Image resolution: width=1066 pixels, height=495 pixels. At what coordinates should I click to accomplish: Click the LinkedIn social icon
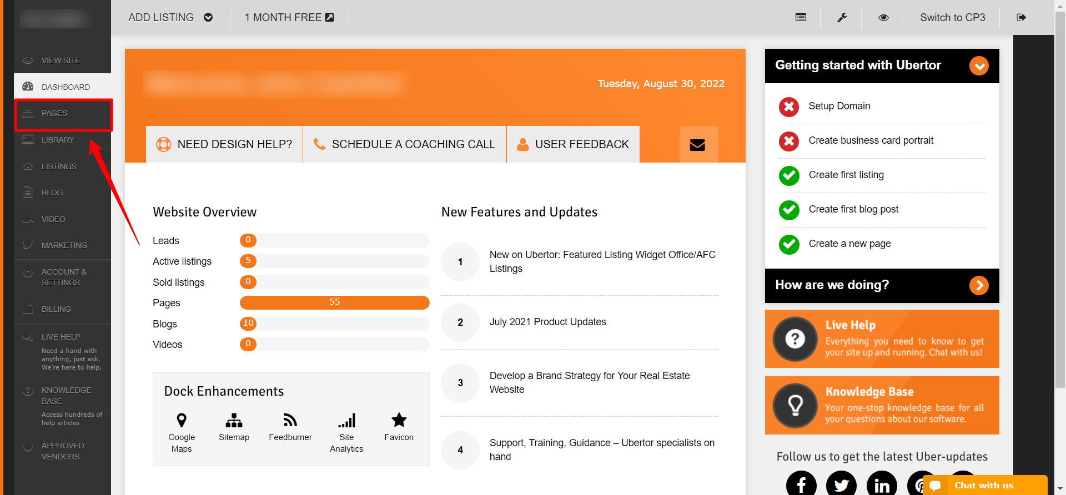click(x=882, y=484)
